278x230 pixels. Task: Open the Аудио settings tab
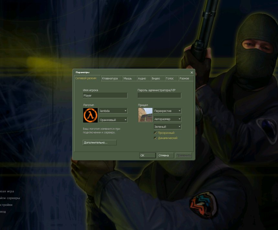(x=144, y=78)
